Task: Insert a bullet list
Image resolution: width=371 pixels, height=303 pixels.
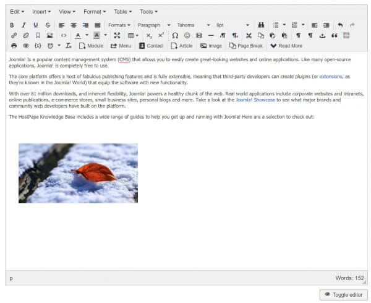Action: [276, 25]
